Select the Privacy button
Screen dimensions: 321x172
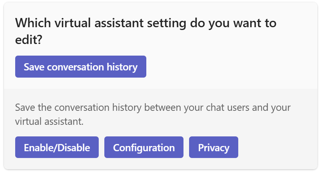(x=213, y=147)
